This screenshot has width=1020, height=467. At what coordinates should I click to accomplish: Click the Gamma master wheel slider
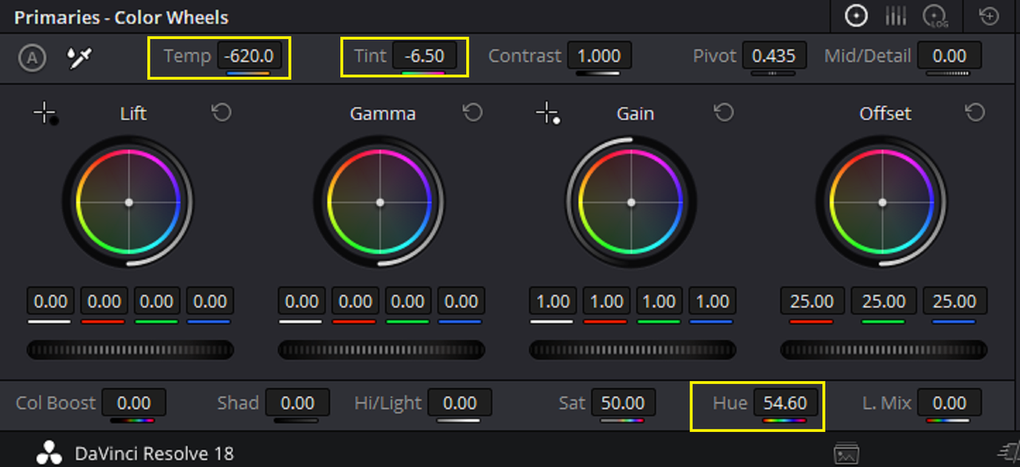pyautogui.click(x=382, y=350)
